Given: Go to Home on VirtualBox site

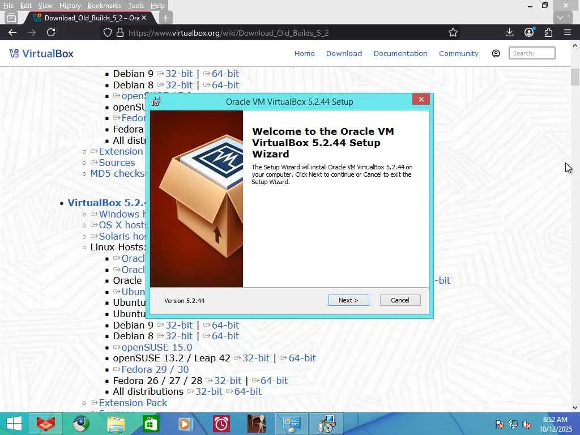Looking at the screenshot, I should coord(304,54).
